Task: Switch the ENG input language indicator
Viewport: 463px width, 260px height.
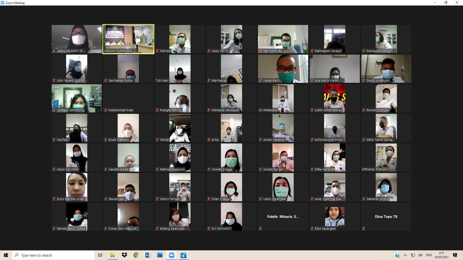Action: [x=429, y=255]
